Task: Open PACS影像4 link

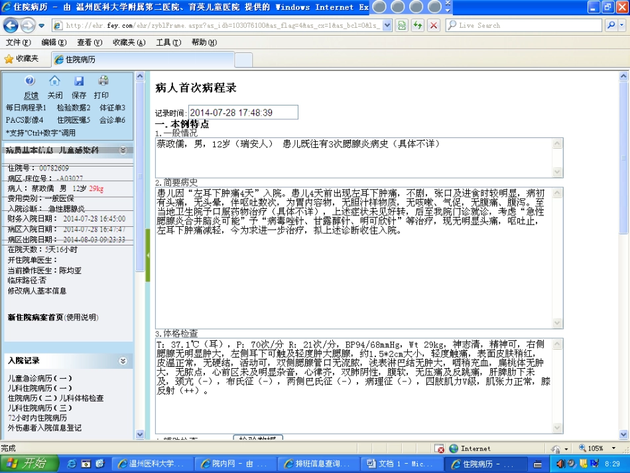Action: click(25, 120)
